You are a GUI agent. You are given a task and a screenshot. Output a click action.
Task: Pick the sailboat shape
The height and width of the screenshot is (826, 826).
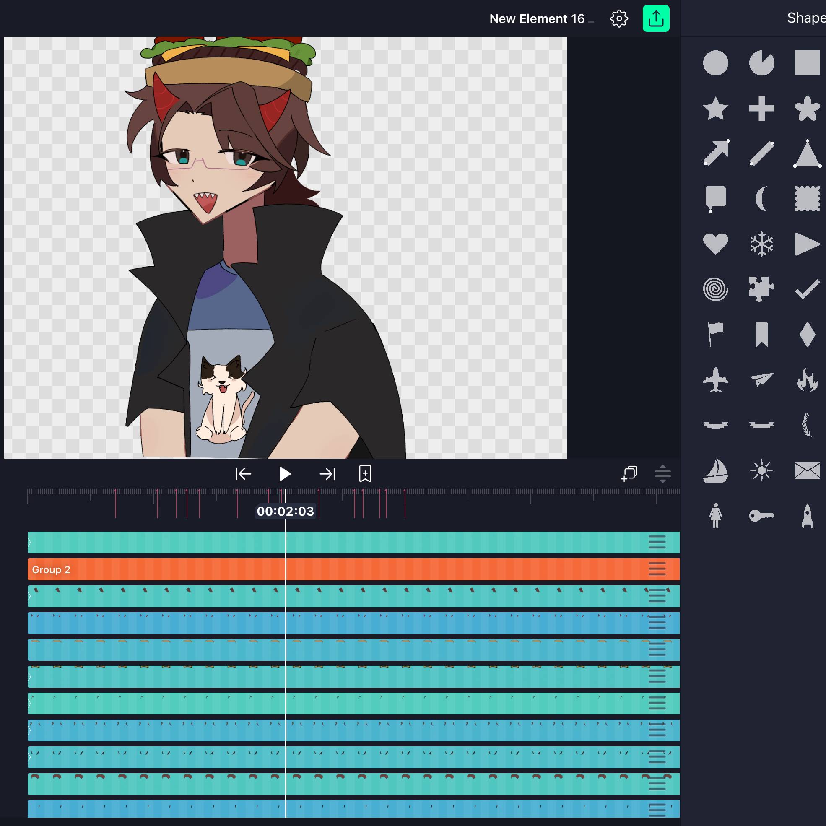coord(715,471)
